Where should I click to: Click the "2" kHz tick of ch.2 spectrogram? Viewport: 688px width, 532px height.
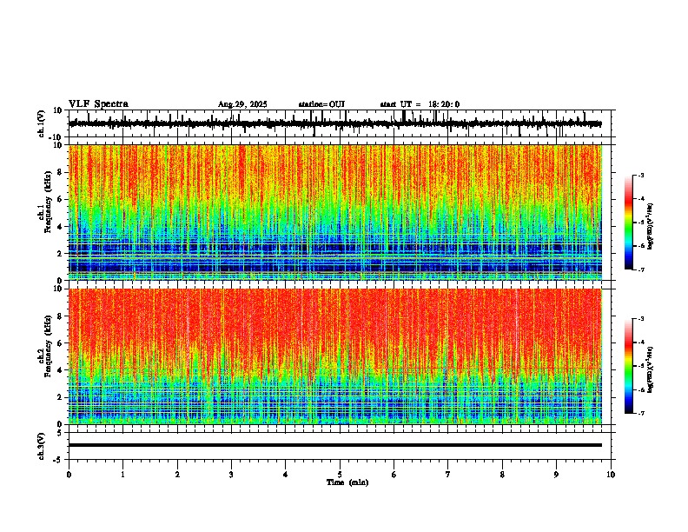[61, 397]
